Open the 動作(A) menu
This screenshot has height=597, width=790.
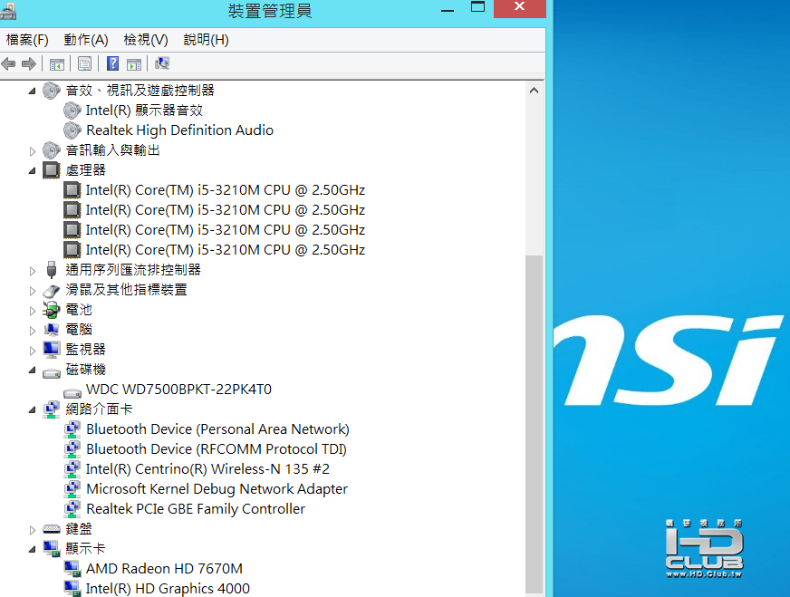[x=86, y=40]
